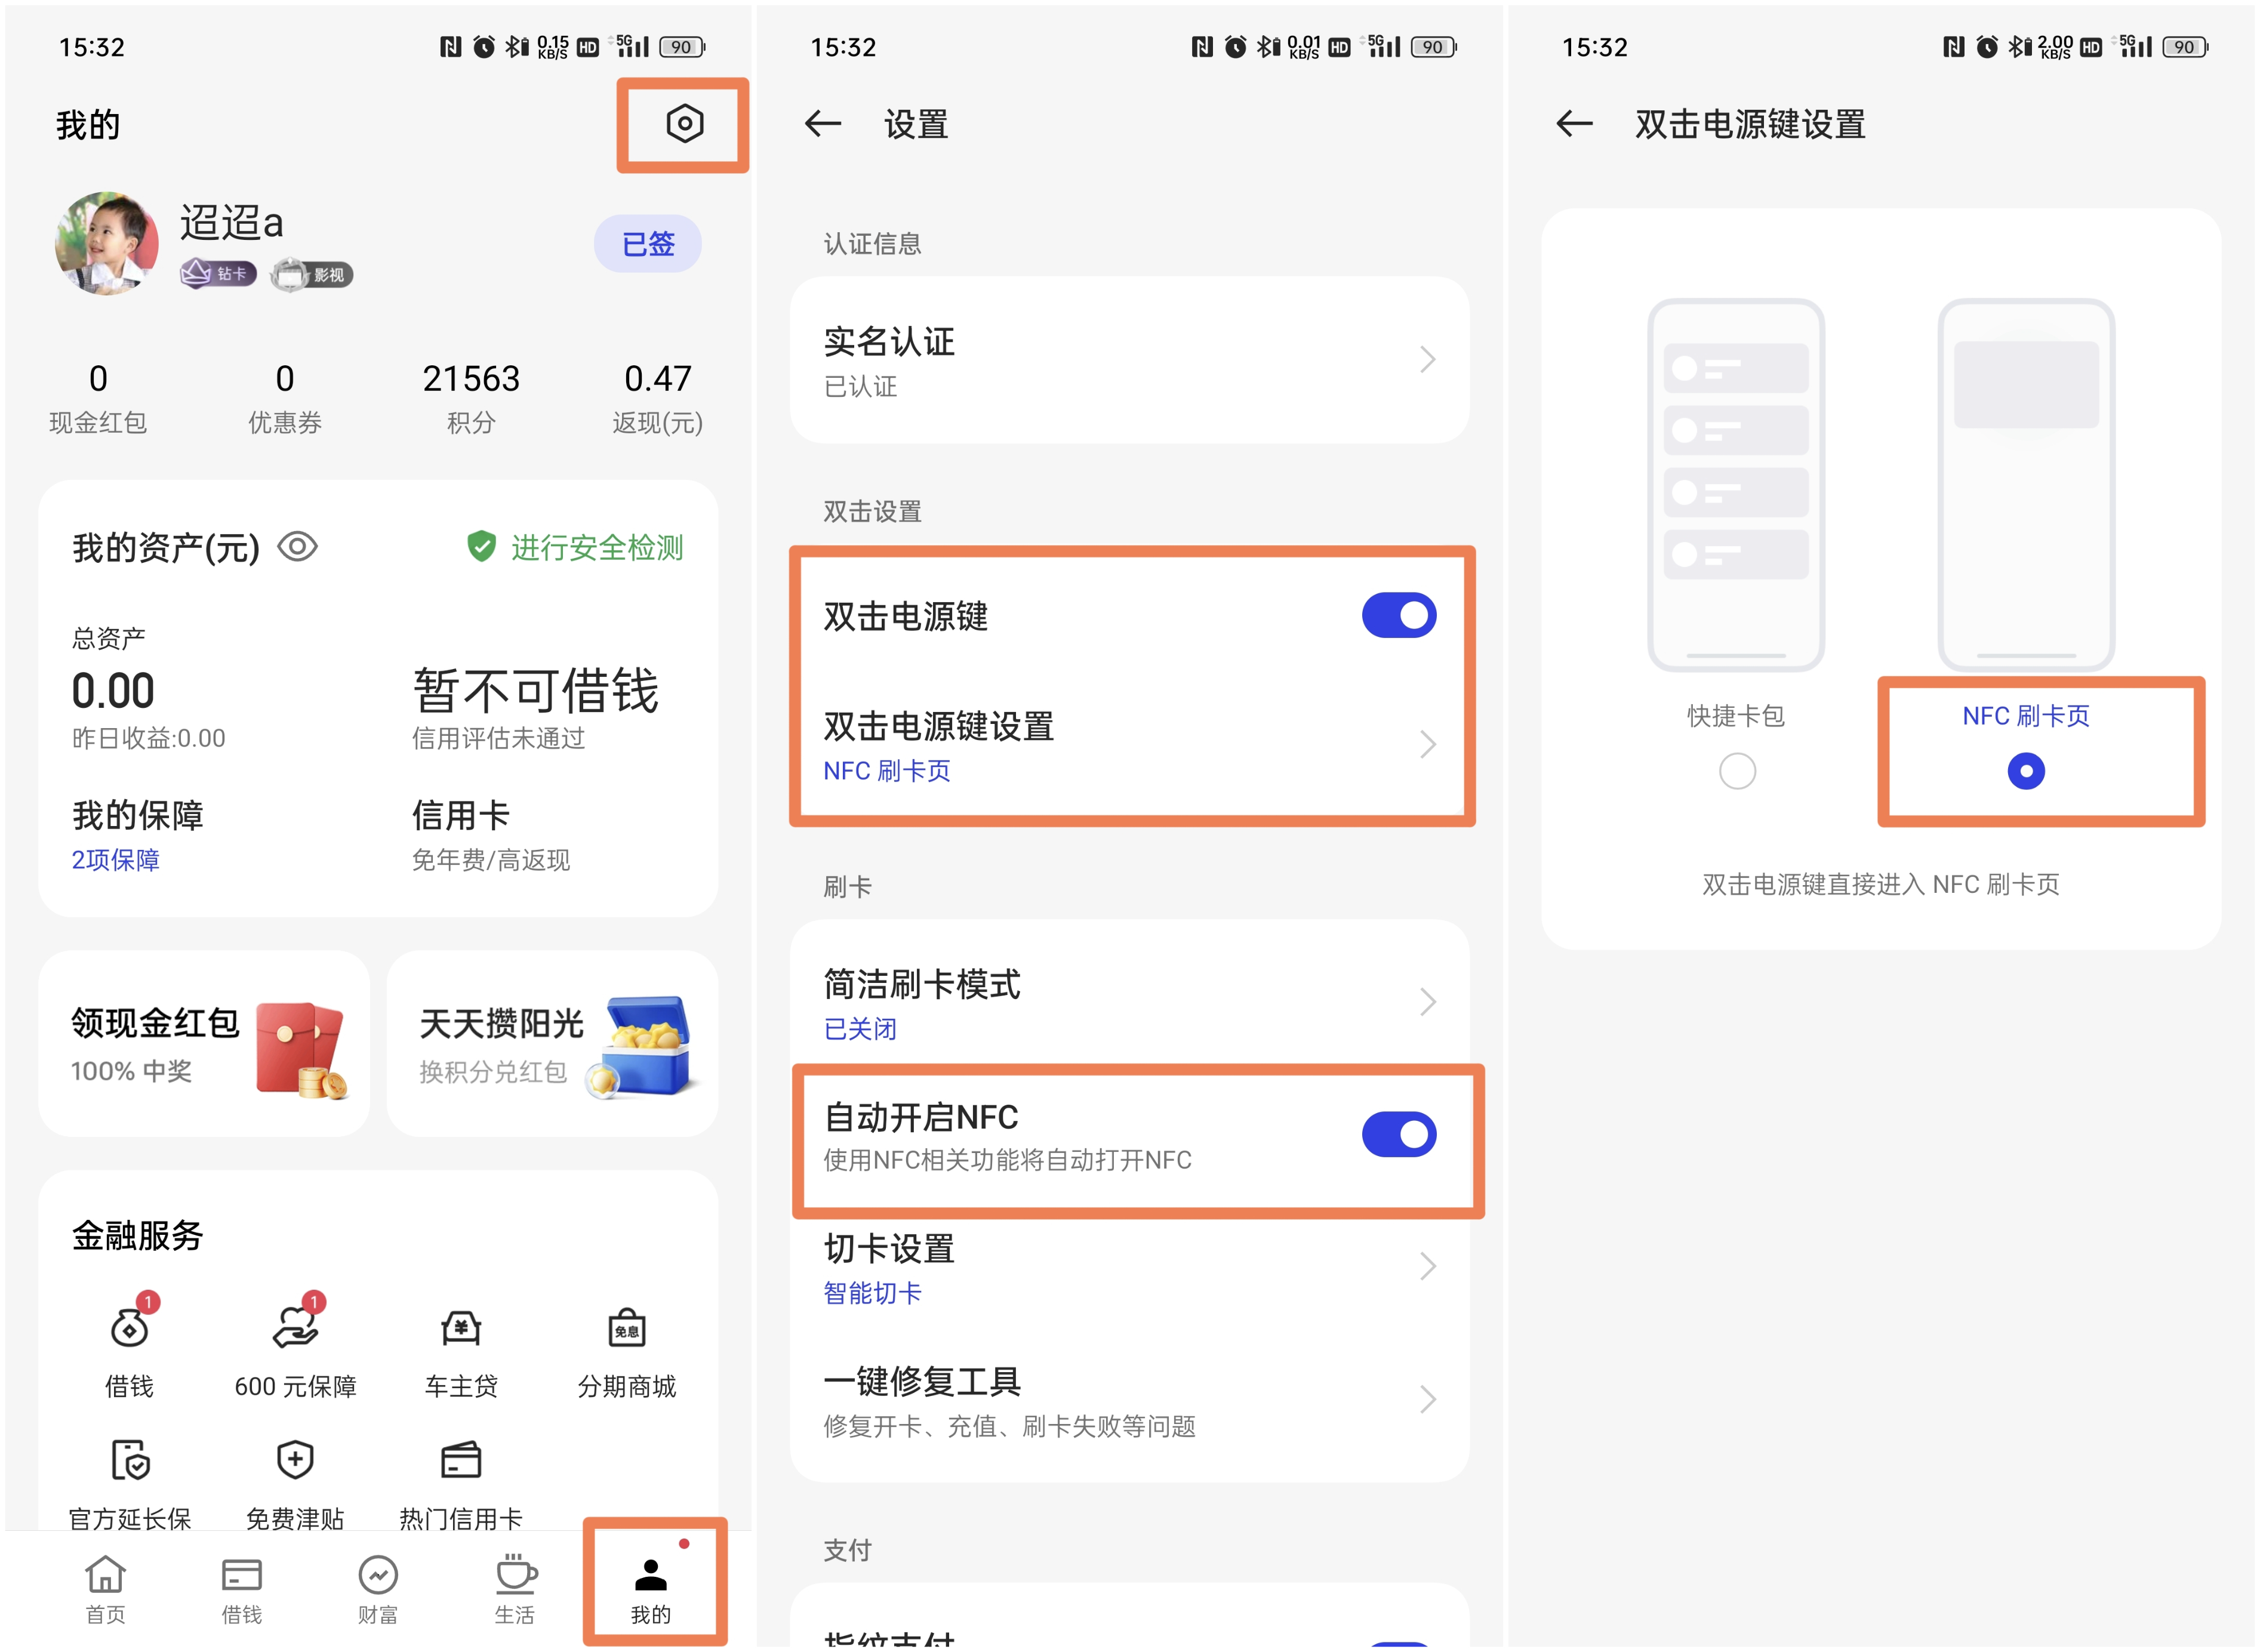Open settings via the hexagon gear icon

[684, 124]
